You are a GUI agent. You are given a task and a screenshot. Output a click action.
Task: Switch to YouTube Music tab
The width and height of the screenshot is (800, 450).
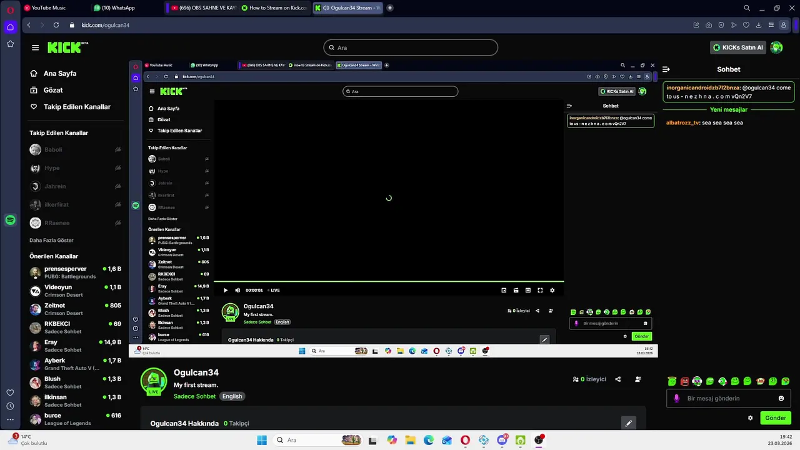tap(48, 8)
